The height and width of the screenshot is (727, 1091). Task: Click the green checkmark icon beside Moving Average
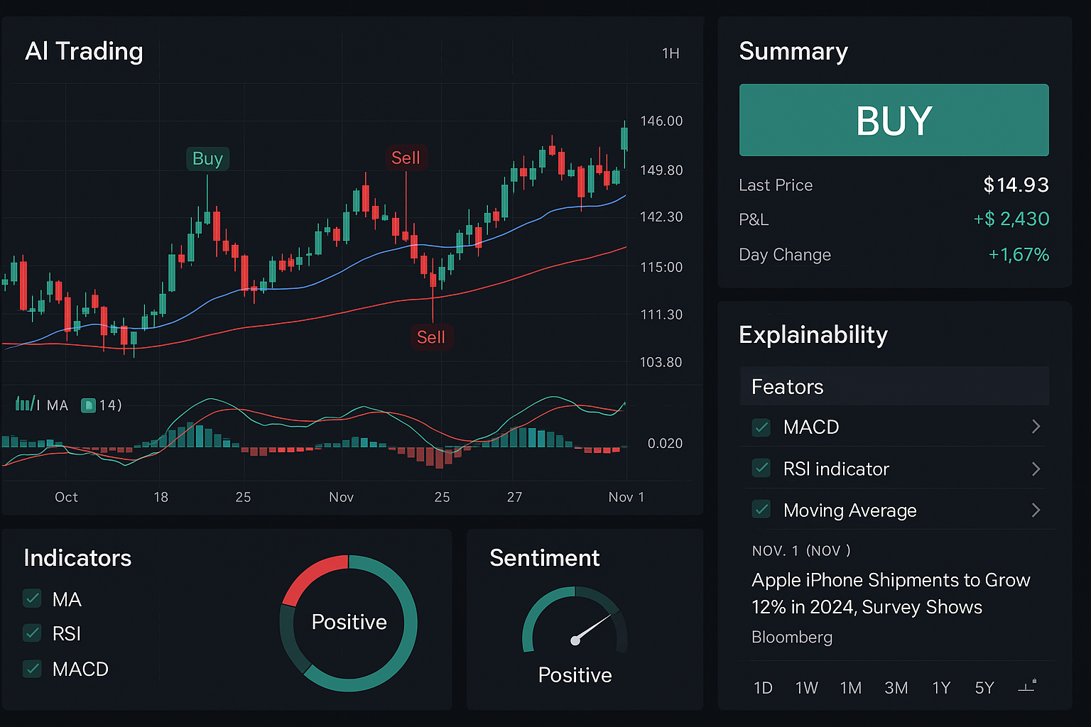point(761,510)
